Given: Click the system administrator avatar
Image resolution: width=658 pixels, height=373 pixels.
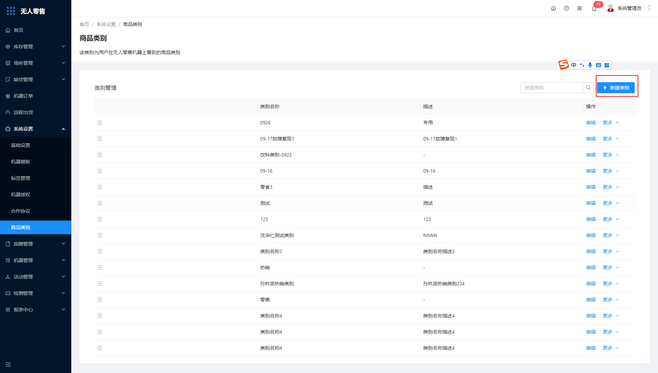Looking at the screenshot, I should click(610, 8).
